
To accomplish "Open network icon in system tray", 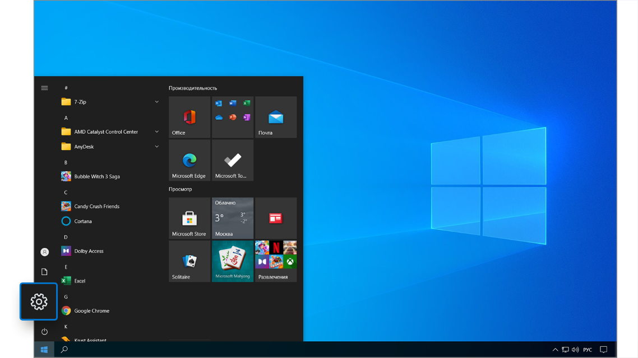I will click(566, 350).
